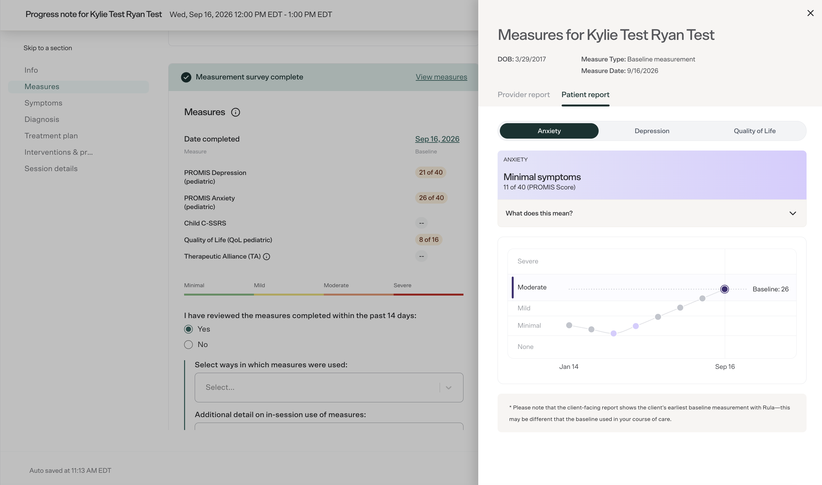This screenshot has height=485, width=822.
Task: Click the 26 of 40 anxiety score badge
Action: coord(431,198)
